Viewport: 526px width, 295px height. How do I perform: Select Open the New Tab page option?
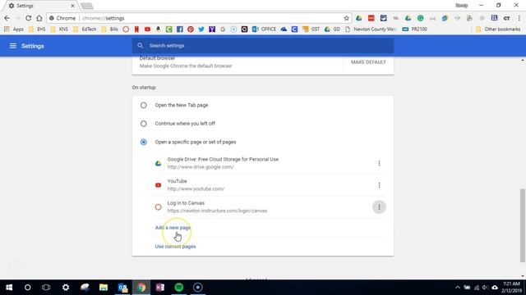144,106
